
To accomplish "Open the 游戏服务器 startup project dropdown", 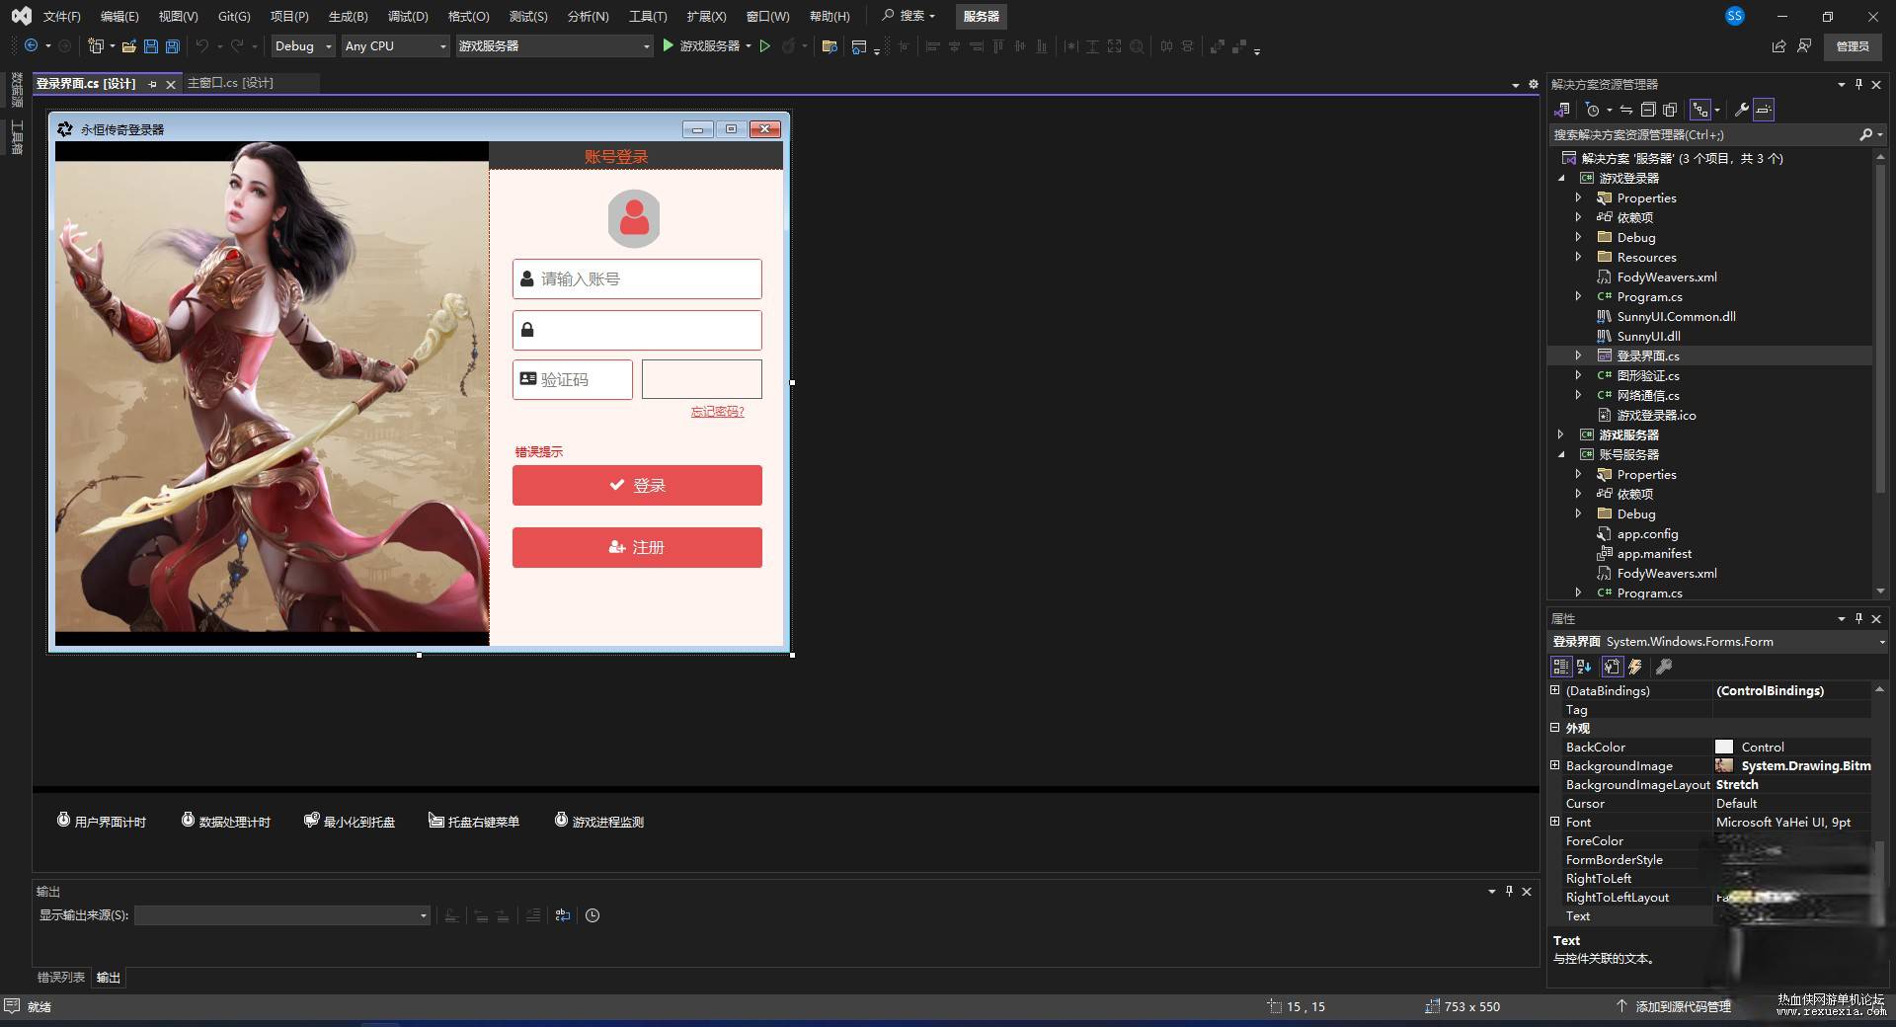I will (554, 45).
